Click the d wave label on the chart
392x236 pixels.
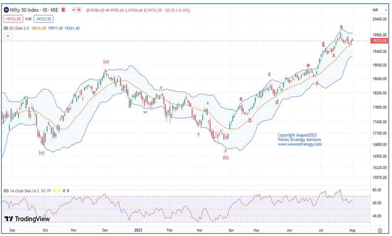coord(277,102)
